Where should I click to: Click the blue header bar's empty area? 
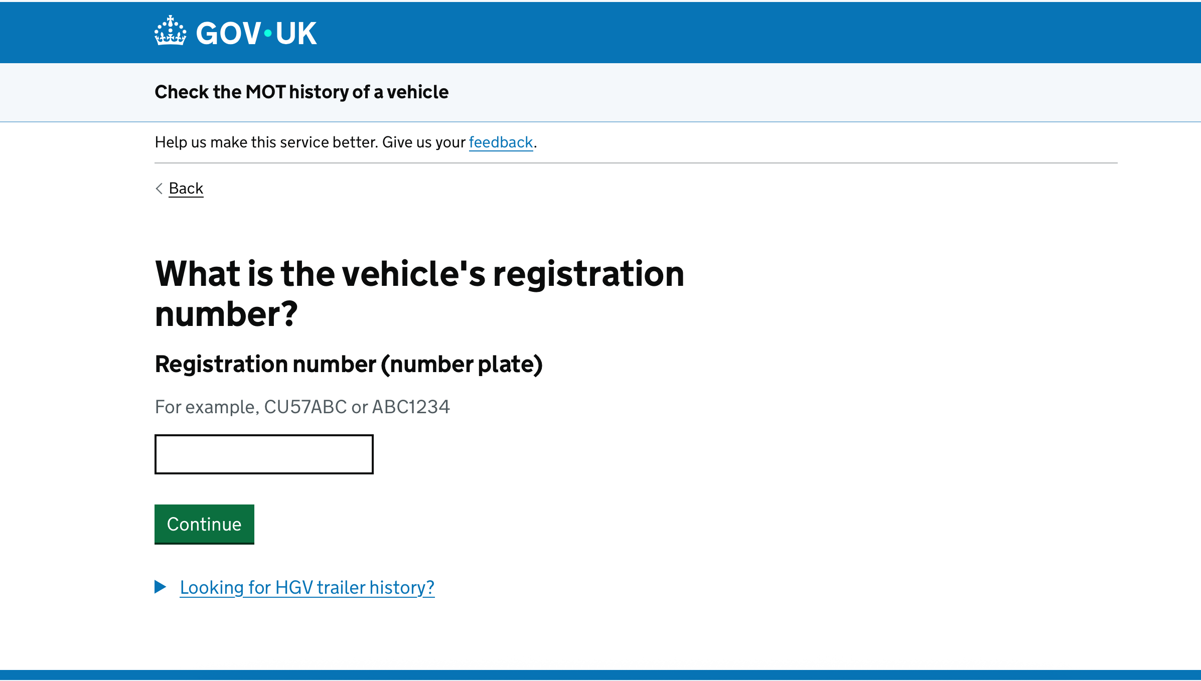(x=753, y=33)
